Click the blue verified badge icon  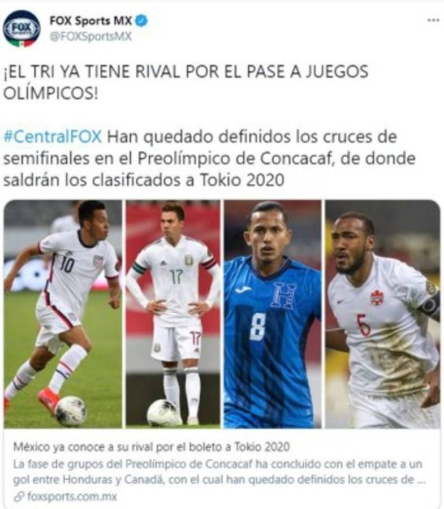(x=141, y=21)
